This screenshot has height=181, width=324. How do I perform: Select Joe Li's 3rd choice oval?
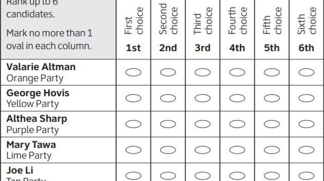(x=203, y=175)
